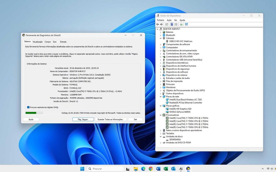This screenshot has height=172, width=276.
Task: Select Intel(R) HD Graphics 620 entry
Action: (180, 109)
